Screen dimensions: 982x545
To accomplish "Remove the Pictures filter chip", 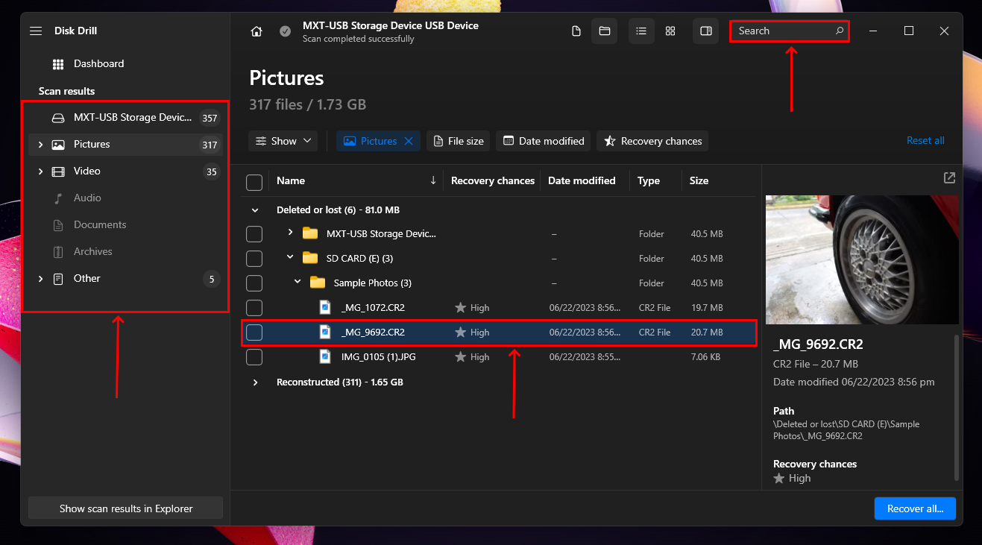I will 409,141.
